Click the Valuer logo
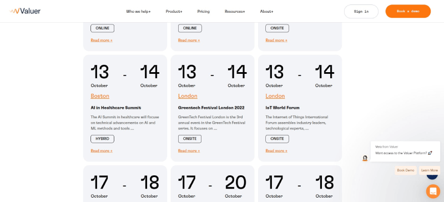The image size is (444, 202). click(25, 11)
